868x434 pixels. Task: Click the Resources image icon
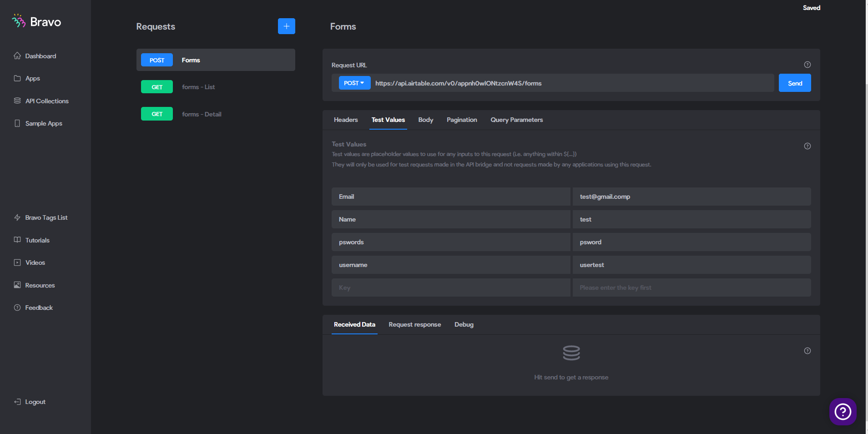17,285
